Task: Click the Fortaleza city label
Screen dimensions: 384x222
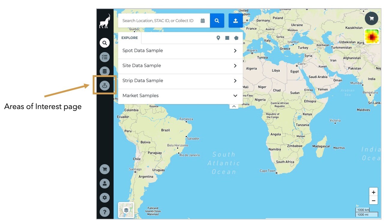Action: (x=186, y=119)
